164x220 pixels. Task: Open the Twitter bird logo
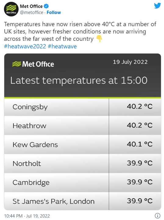coord(157,6)
